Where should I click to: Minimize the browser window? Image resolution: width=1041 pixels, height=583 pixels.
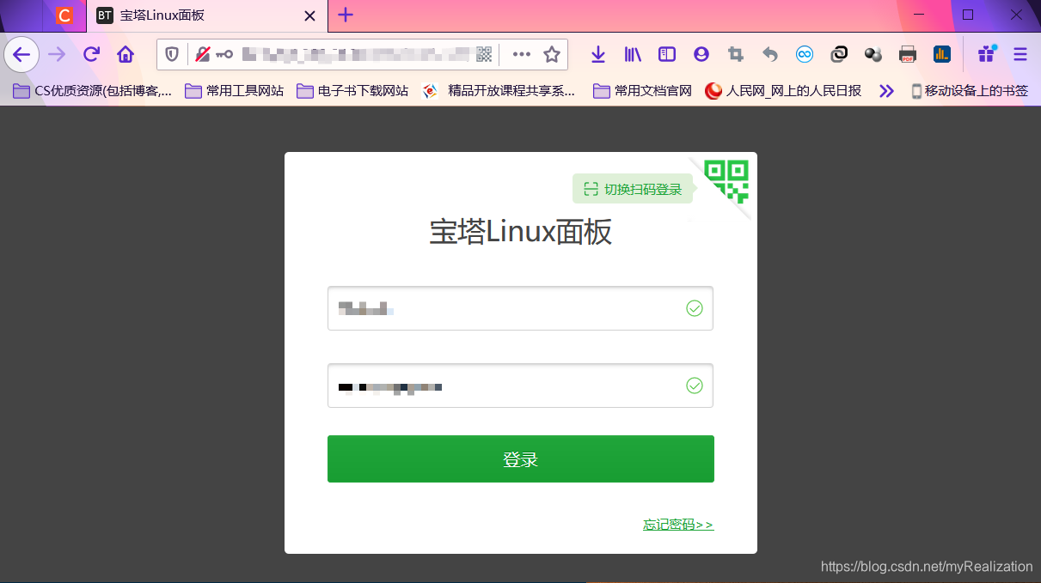coord(919,15)
